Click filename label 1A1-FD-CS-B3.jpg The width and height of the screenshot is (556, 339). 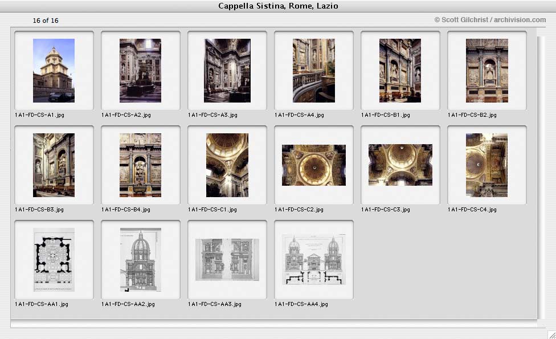(39, 210)
